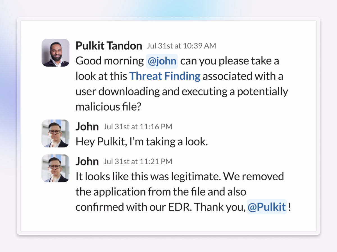Open the Threat Finding link

pos(165,76)
